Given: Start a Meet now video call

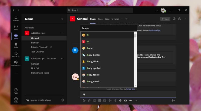Looking at the screenshot, I should [131, 101].
